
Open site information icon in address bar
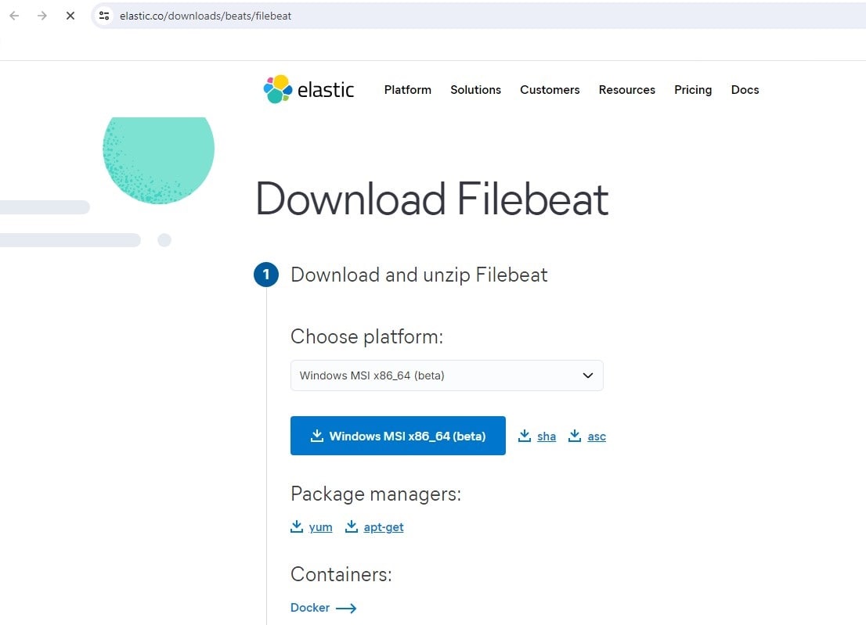104,16
